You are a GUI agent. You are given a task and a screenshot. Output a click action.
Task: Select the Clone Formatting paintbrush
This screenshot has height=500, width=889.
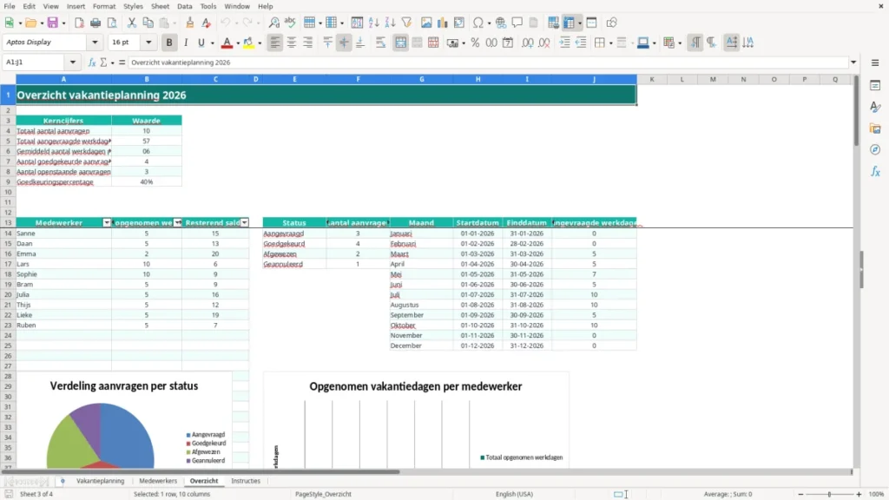pyautogui.click(x=190, y=23)
